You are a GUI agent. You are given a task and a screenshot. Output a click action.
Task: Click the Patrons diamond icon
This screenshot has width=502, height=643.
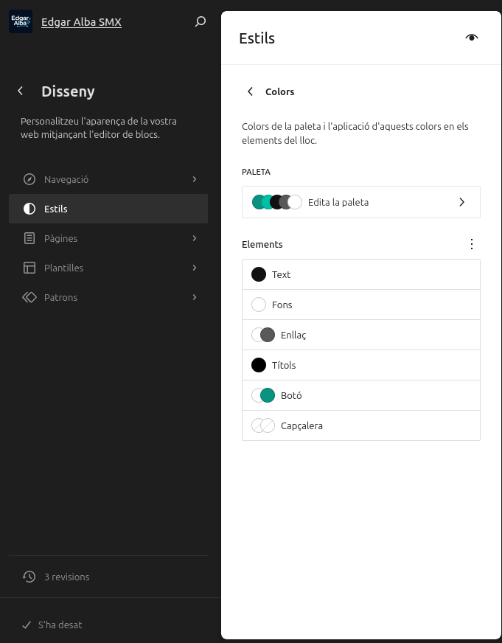[29, 297]
